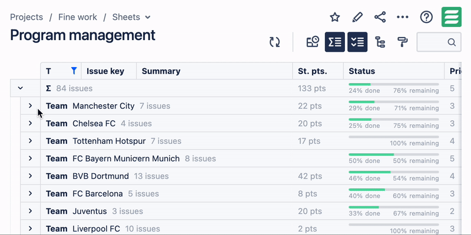
Task: Star this sheet as favorite
Action: pyautogui.click(x=334, y=17)
